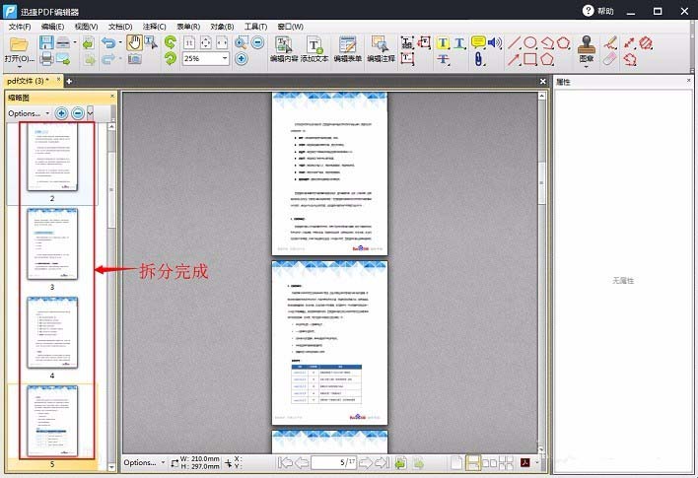Click the attachment paperclip icon
Screen dimensions: 698x478
479,59
